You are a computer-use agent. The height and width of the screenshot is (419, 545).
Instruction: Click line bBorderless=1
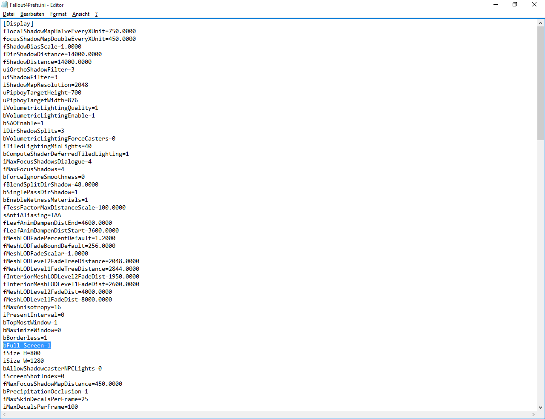click(x=25, y=338)
